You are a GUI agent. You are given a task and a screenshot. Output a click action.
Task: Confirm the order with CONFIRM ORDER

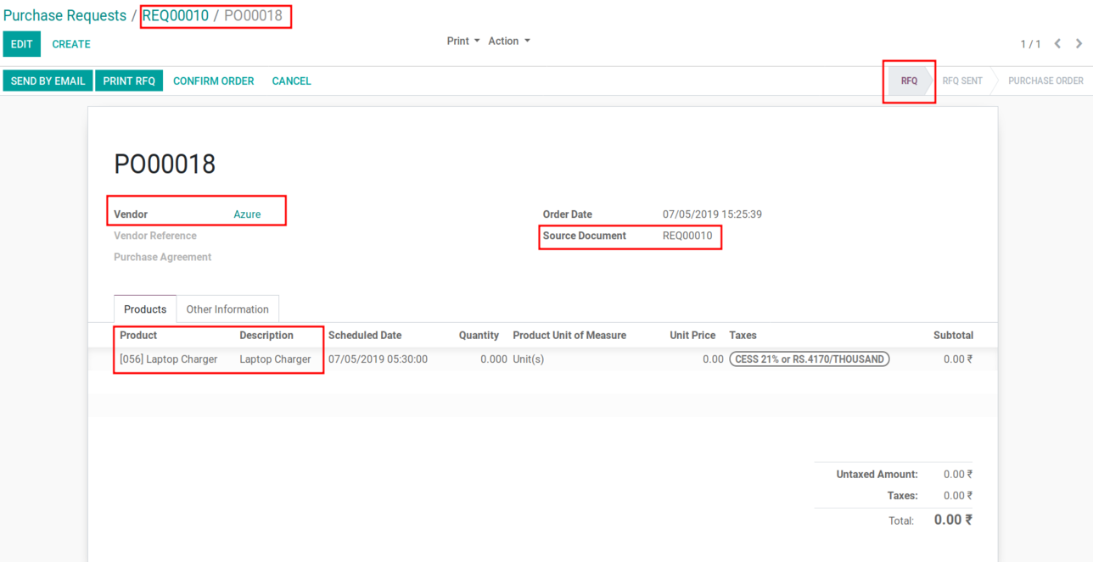tap(213, 81)
